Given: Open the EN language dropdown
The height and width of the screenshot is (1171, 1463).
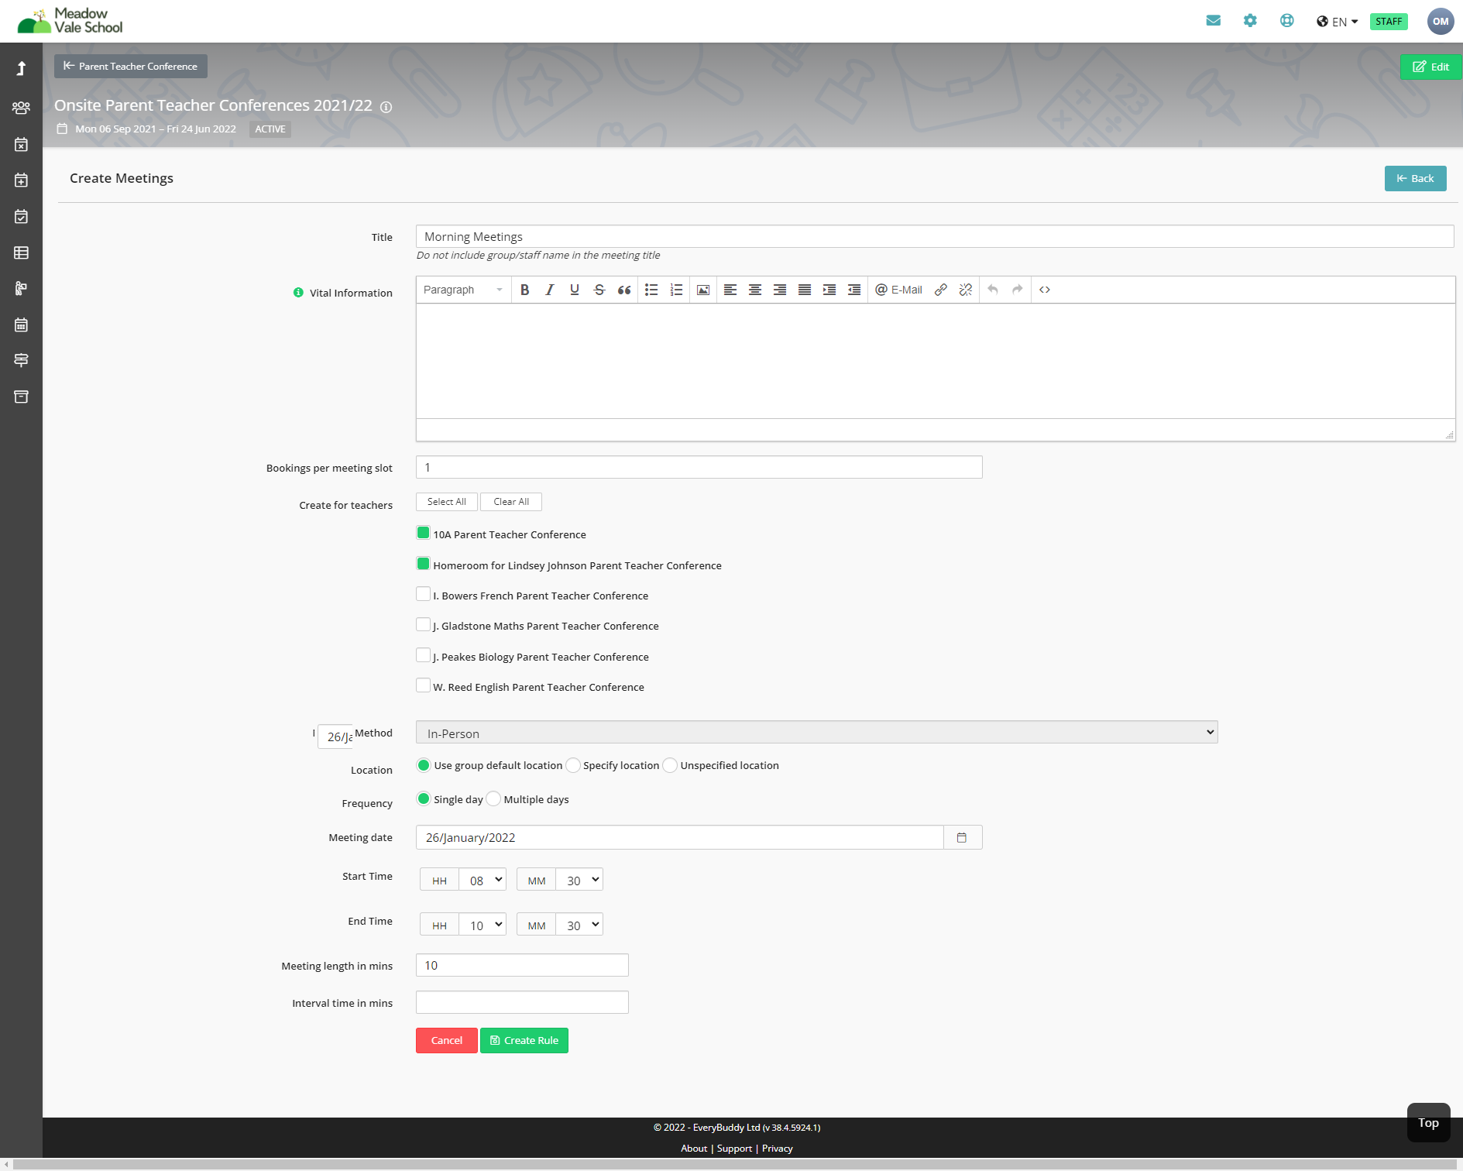Looking at the screenshot, I should (1338, 22).
